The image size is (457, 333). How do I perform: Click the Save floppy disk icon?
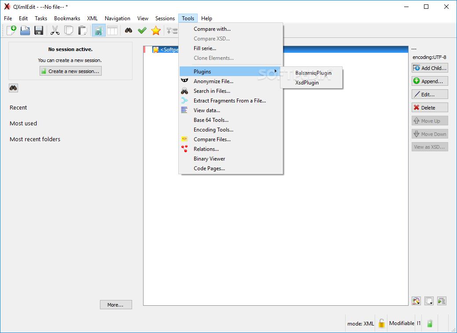(x=39, y=30)
